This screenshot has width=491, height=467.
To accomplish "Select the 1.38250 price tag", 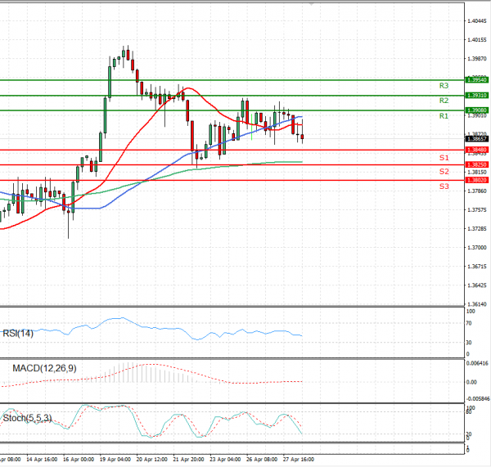I will point(477,164).
